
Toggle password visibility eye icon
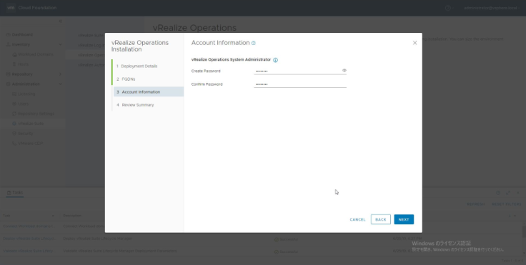[x=344, y=71]
